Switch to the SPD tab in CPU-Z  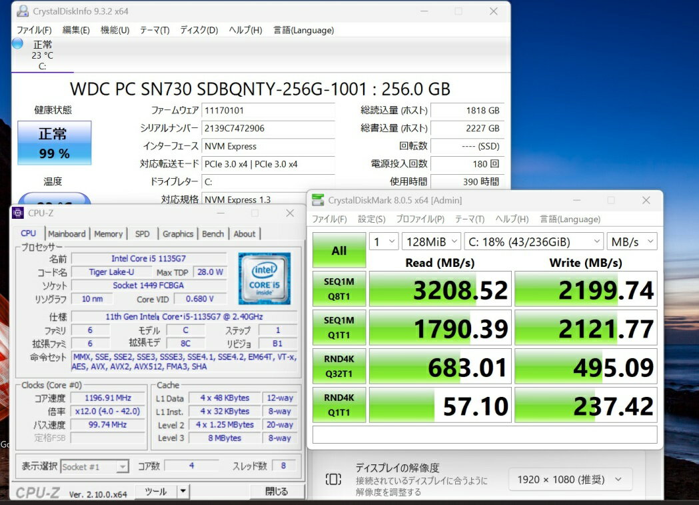point(142,233)
